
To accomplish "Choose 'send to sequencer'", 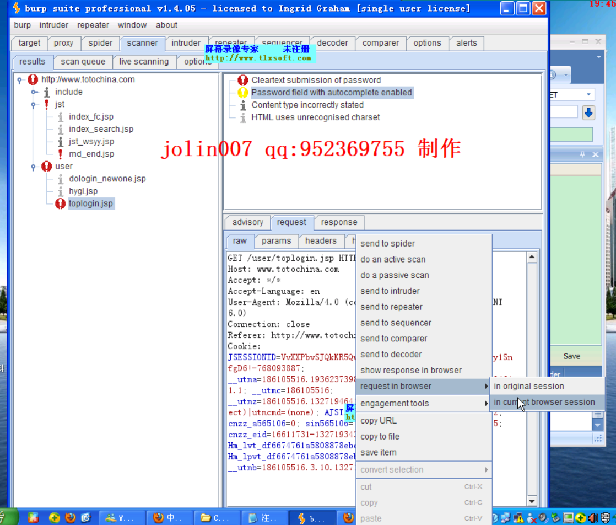I will click(424, 323).
